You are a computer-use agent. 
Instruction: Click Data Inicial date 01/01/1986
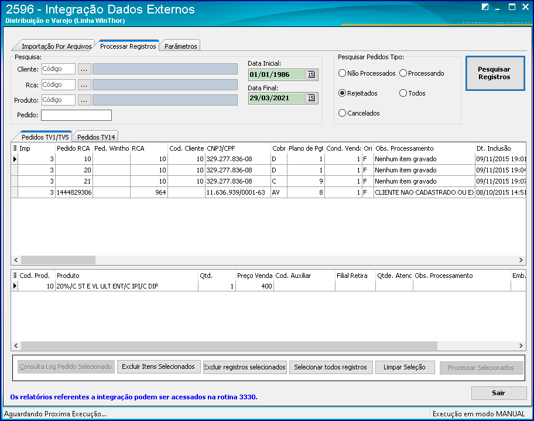(277, 74)
